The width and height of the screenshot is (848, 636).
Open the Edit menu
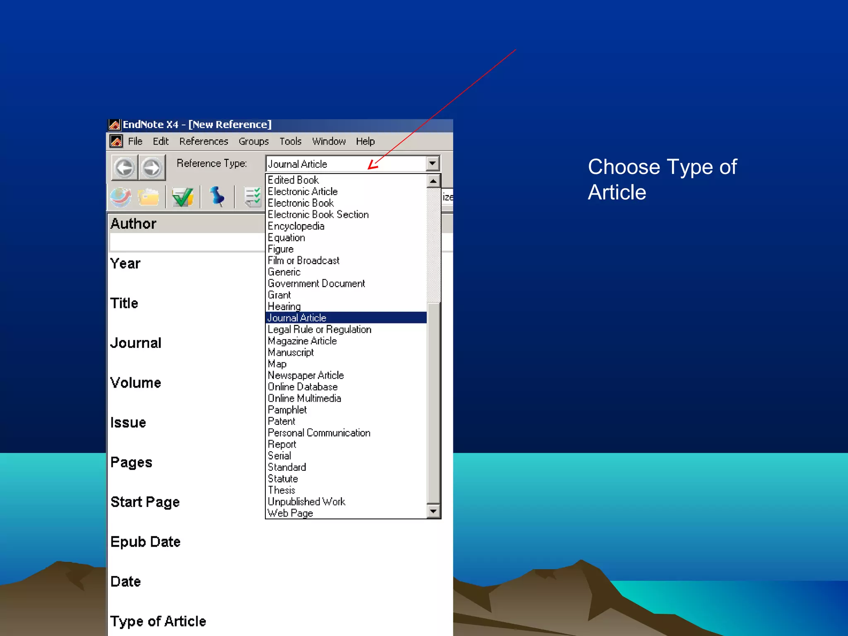pos(161,141)
